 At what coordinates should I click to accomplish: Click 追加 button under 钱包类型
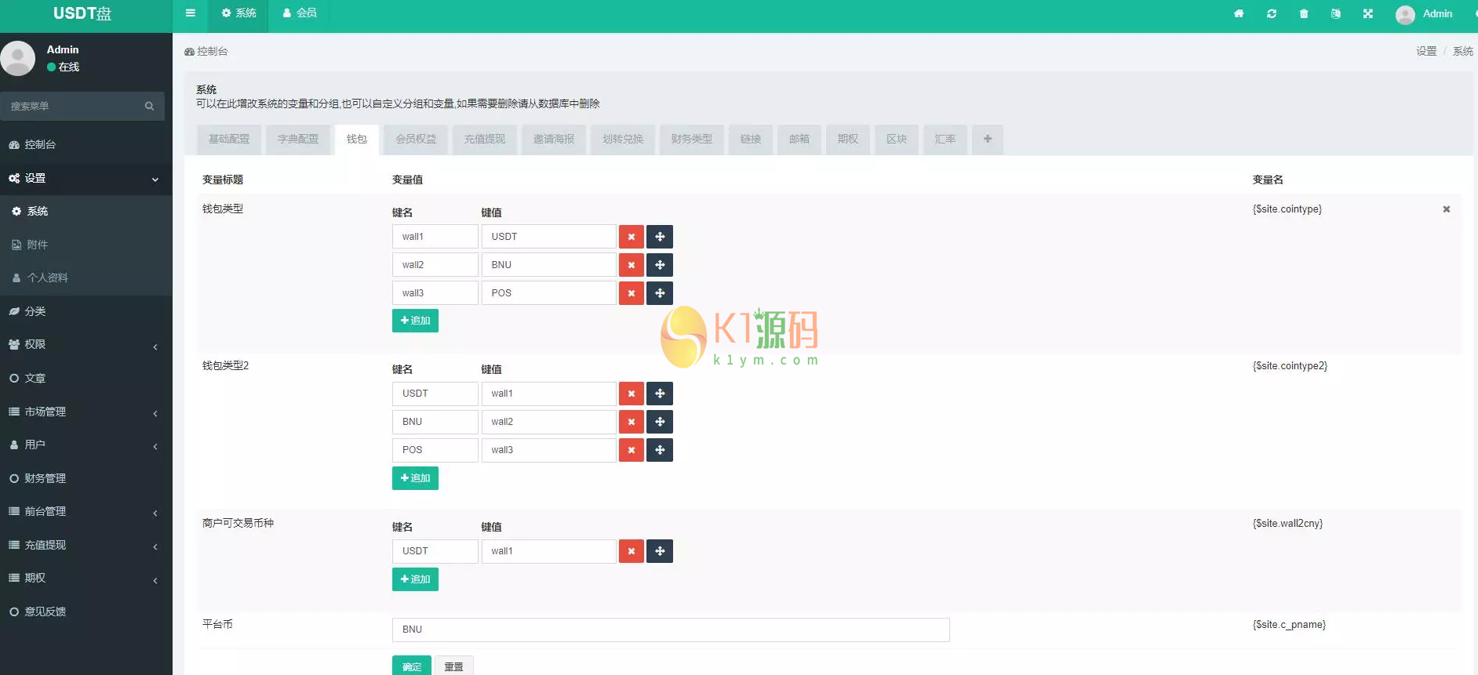coord(415,321)
